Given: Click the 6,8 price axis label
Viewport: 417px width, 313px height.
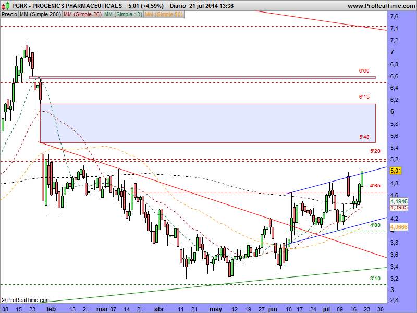Looking at the screenshot, I should pyautogui.click(x=395, y=64).
